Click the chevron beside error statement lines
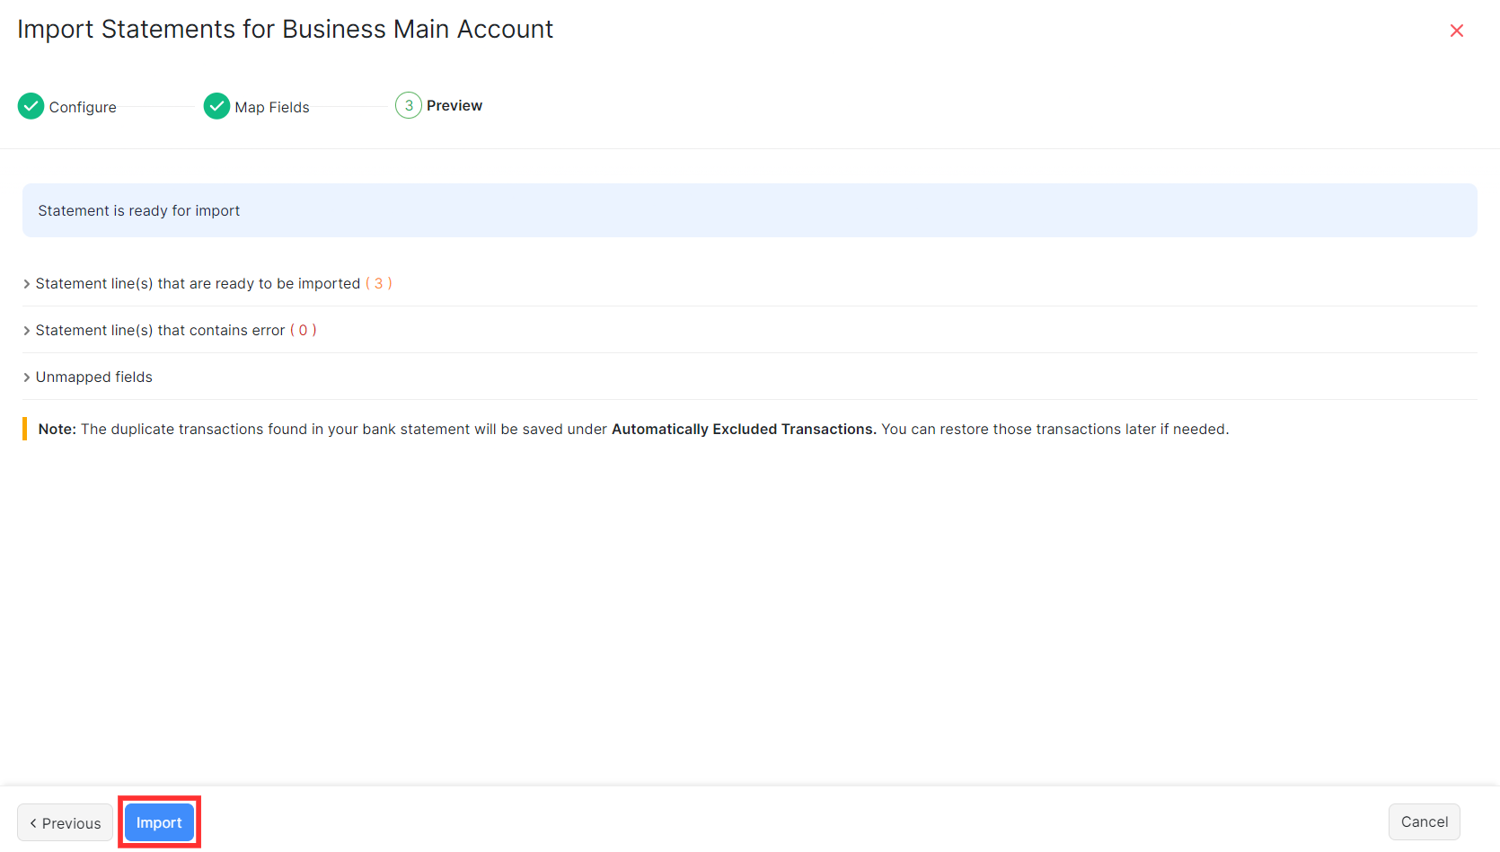Viewport: 1500px width, 852px height. click(26, 330)
